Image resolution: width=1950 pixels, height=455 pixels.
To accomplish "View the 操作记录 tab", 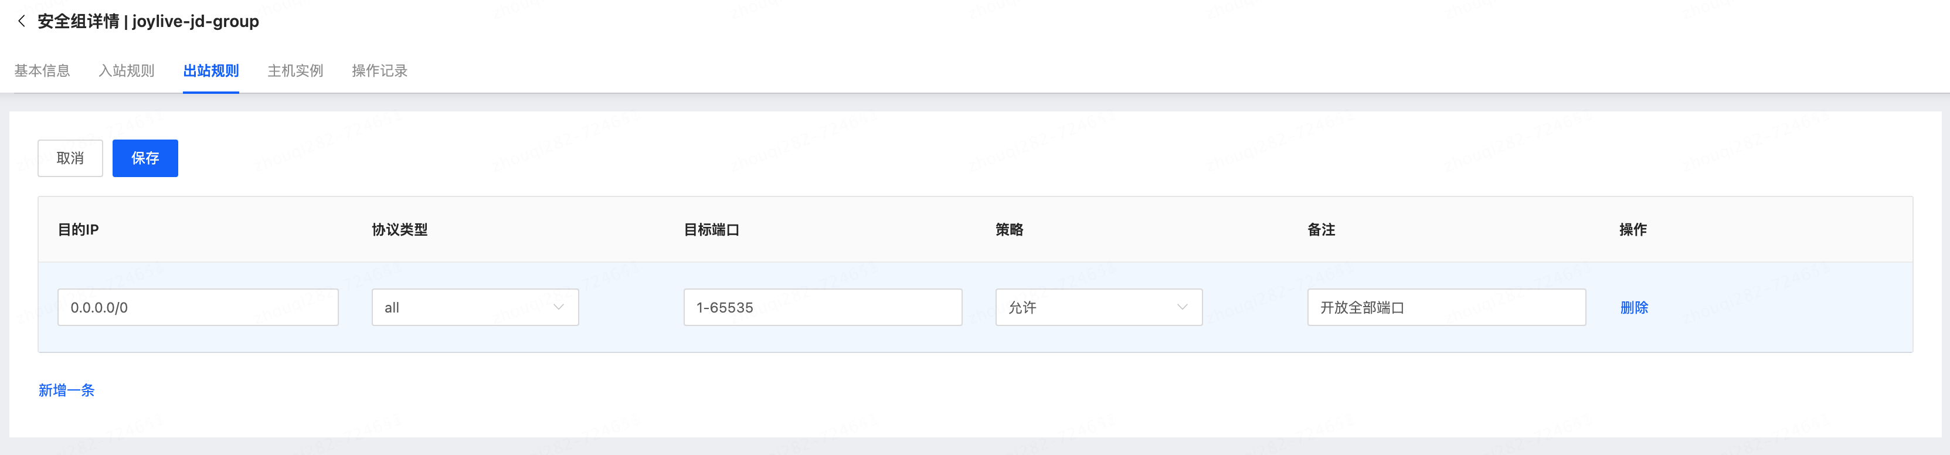I will (379, 70).
